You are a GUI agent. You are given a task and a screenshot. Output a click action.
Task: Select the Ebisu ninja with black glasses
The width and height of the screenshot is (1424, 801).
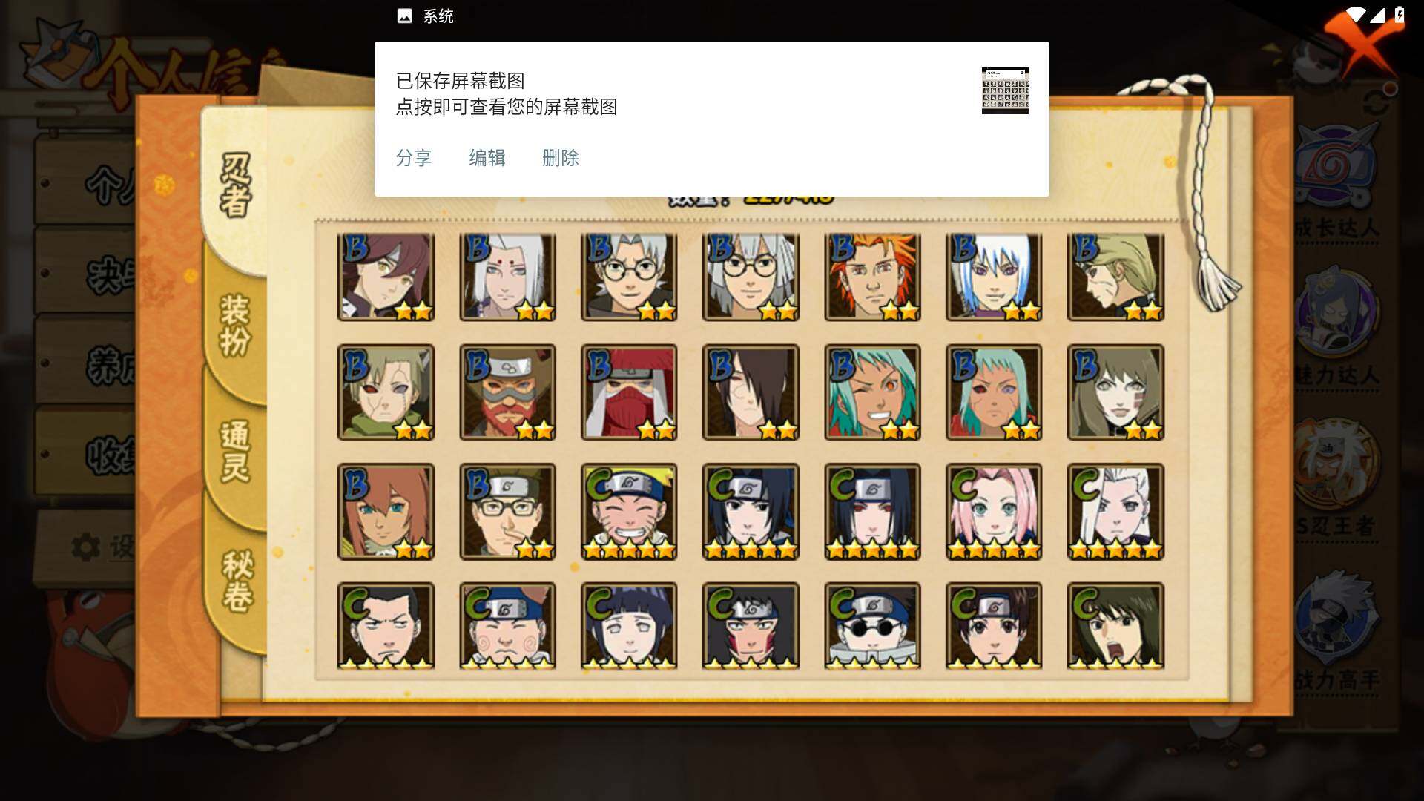pos(507,511)
